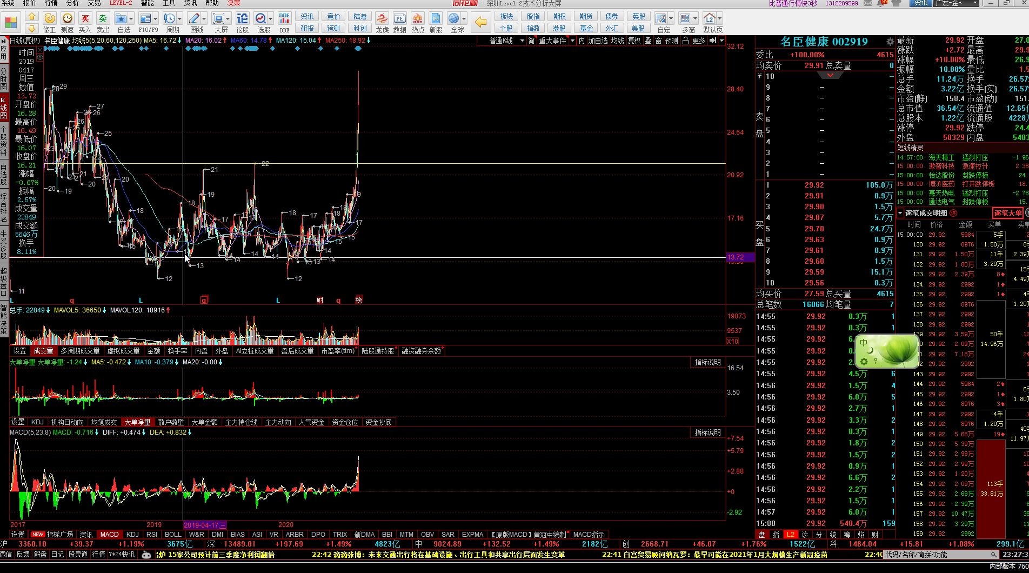Click 指标说明 in the MACD panel
Screen dimensions: 1029x573
pos(707,432)
